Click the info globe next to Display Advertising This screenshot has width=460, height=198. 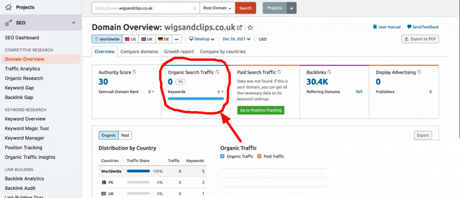pos(419,72)
